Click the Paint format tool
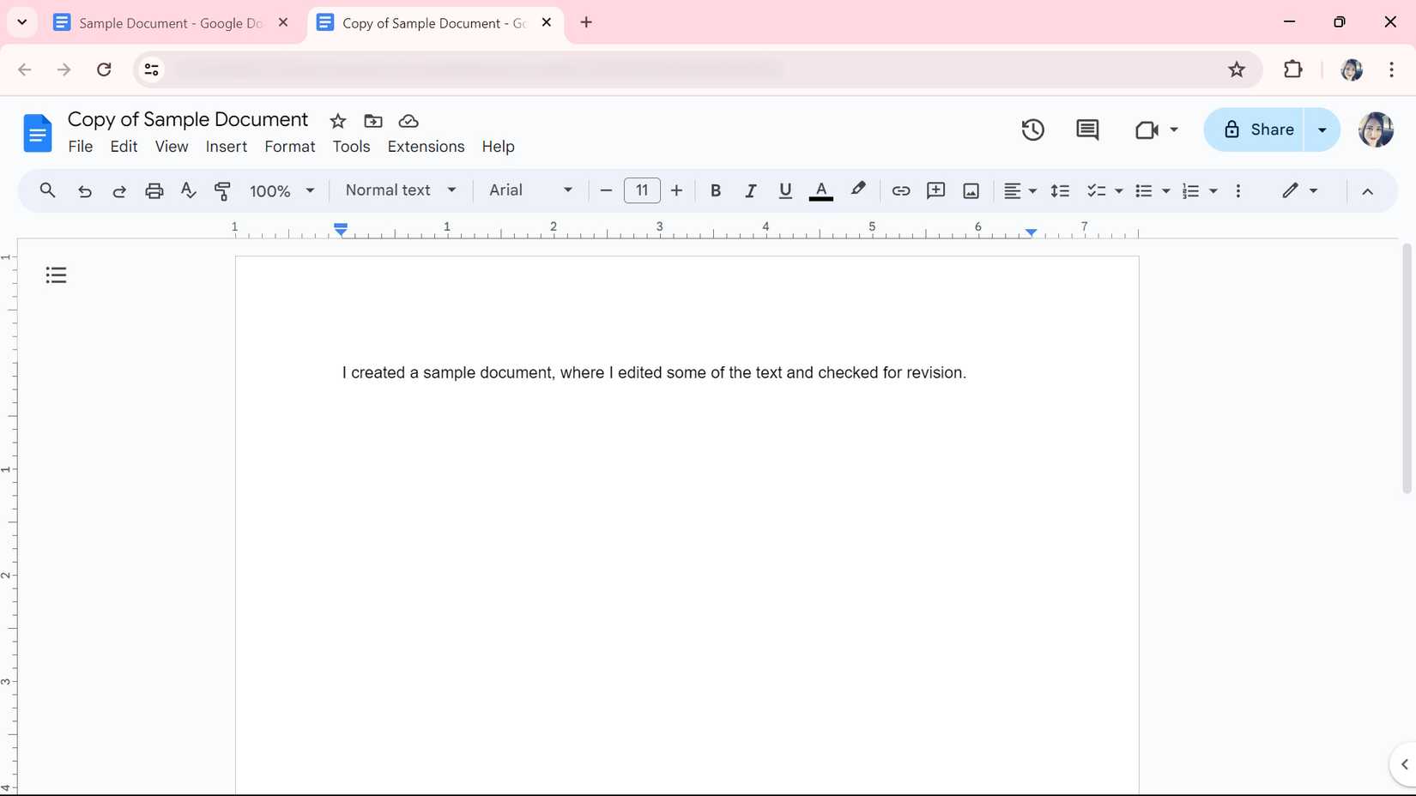Image resolution: width=1416 pixels, height=796 pixels. pos(222,190)
